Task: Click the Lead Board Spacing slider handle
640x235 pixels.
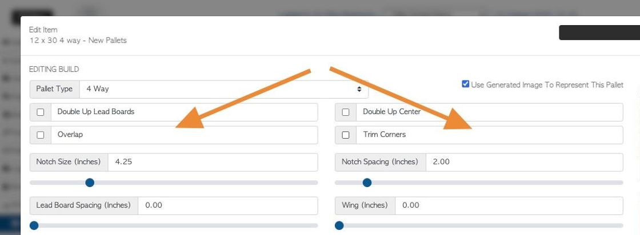Action: [x=34, y=225]
